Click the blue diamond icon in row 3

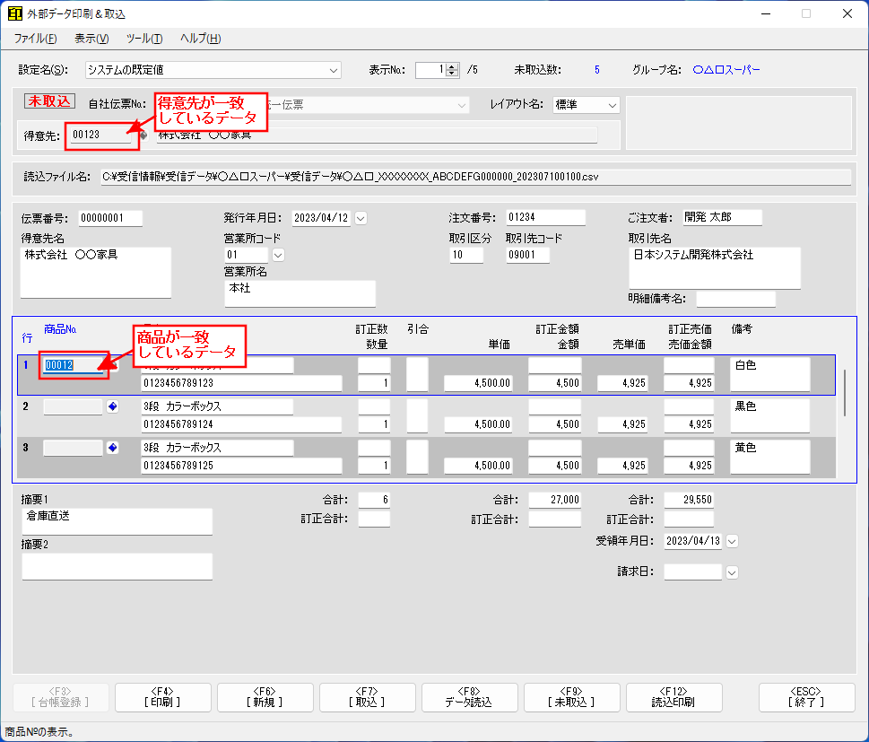[112, 448]
